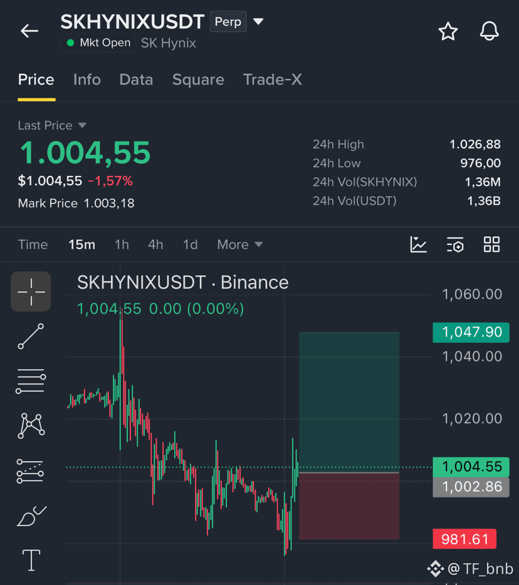Tap the Mark Price 1.003,18 text
This screenshot has height=585, width=519.
click(76, 204)
